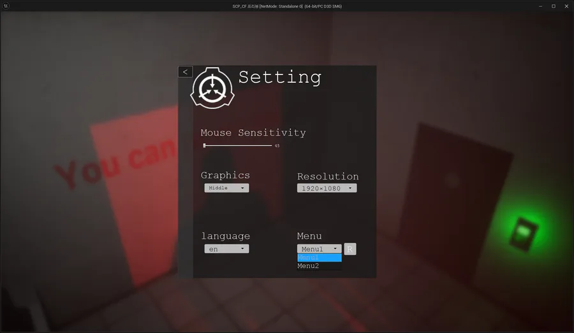Close the game preview window
Screen dimensions: 574x333
pyautogui.click(x=566, y=6)
